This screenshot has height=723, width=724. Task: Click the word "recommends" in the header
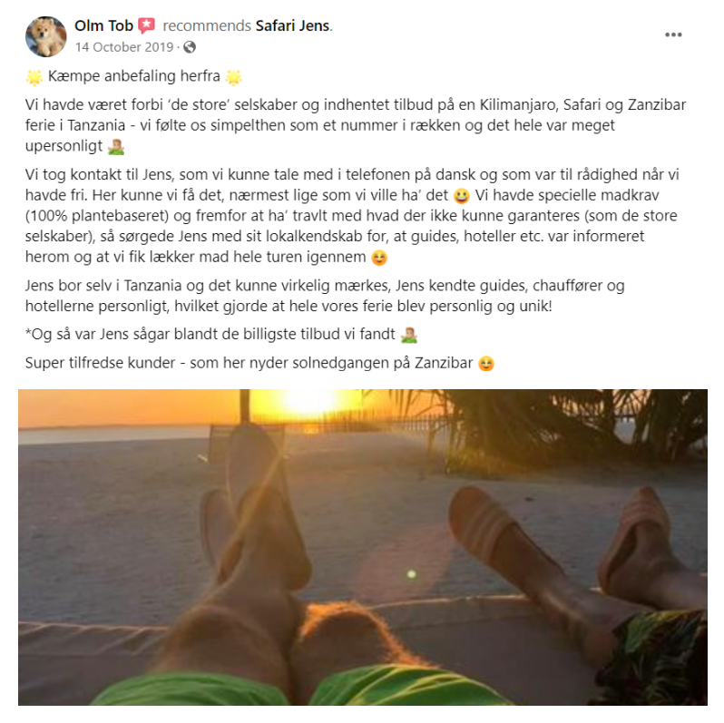tap(207, 26)
